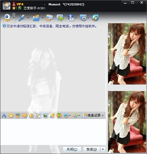147x154 pixels.
Task: Expand the send file dropdown arrow
Action: (42, 18)
